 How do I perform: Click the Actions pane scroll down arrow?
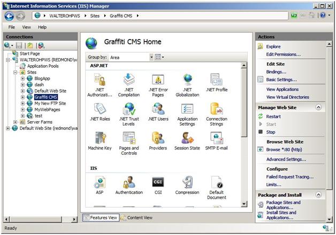[x=329, y=220]
